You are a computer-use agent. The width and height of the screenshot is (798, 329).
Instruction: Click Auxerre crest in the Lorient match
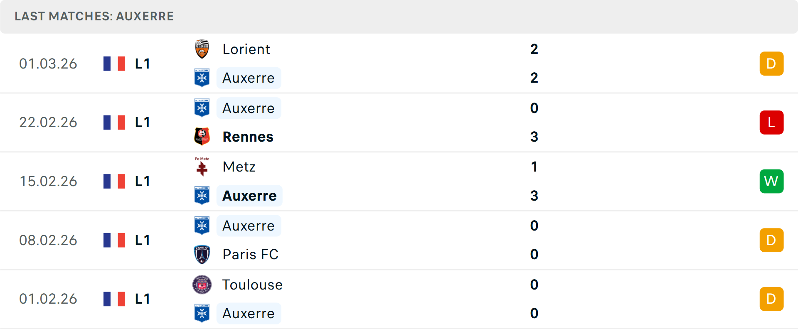[202, 78]
